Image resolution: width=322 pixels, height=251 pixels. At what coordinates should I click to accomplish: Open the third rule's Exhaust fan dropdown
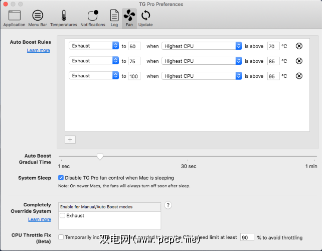pyautogui.click(x=94, y=76)
